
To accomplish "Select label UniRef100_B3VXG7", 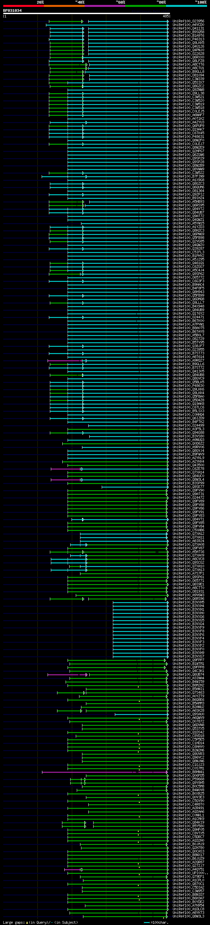I will 188,657.
